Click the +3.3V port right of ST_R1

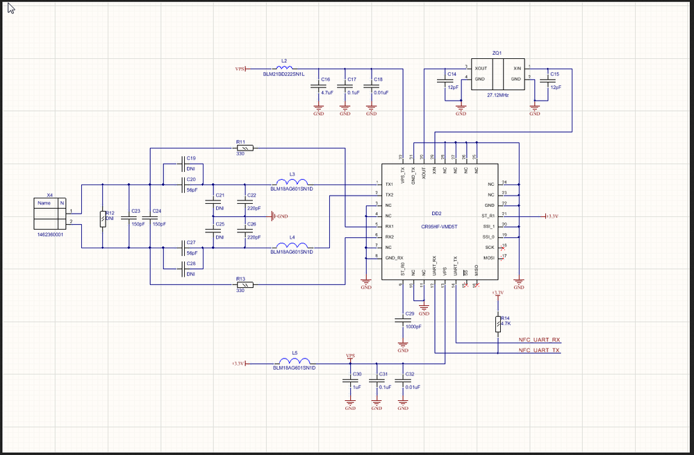click(x=551, y=216)
